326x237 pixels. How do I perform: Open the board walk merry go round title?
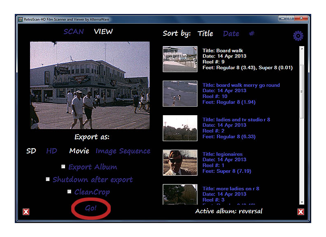241,85
